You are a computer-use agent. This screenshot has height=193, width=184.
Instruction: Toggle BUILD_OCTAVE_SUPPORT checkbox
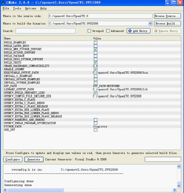point(96,52)
